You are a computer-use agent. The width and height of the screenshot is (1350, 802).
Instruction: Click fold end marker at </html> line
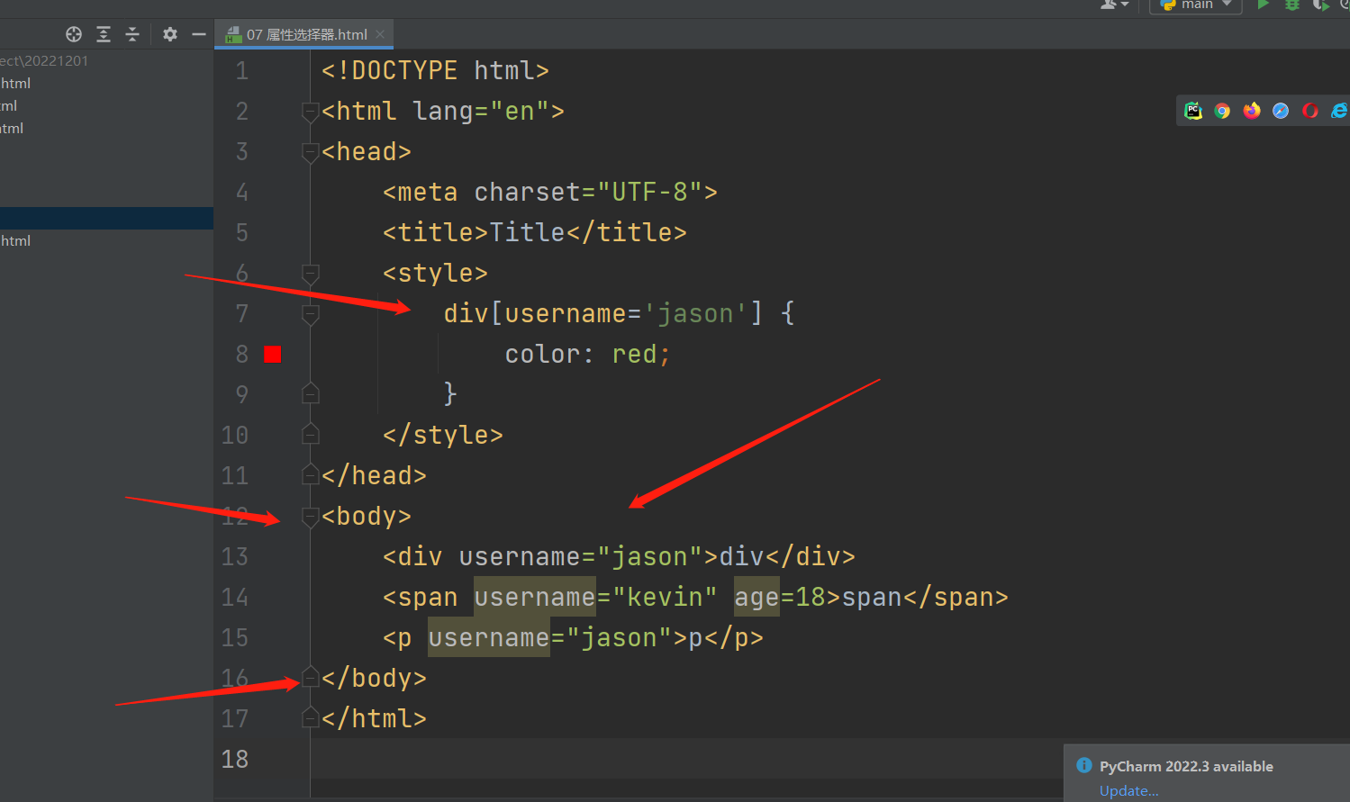(x=311, y=717)
